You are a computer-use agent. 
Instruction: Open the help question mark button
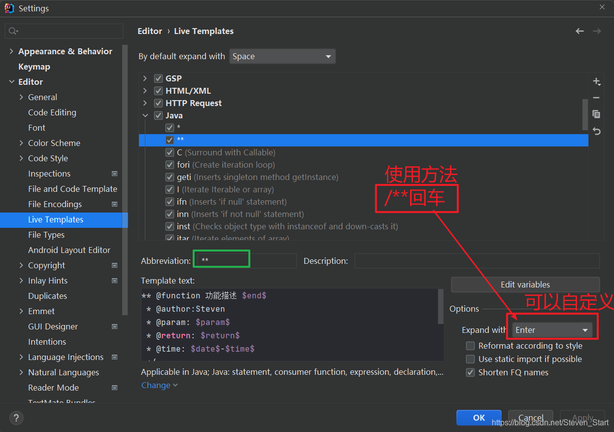click(16, 418)
